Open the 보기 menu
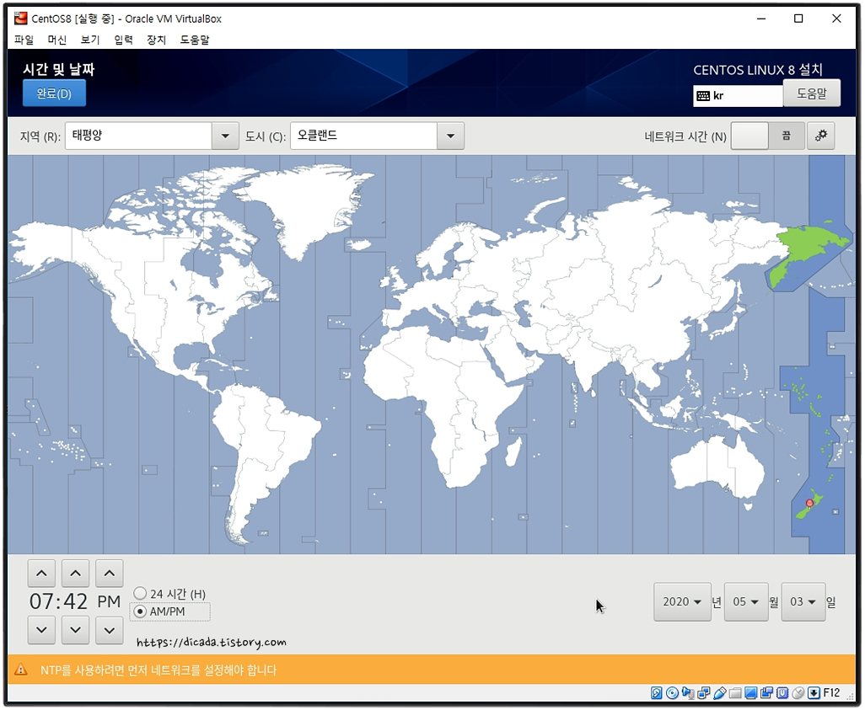The width and height of the screenshot is (865, 710). [x=90, y=40]
